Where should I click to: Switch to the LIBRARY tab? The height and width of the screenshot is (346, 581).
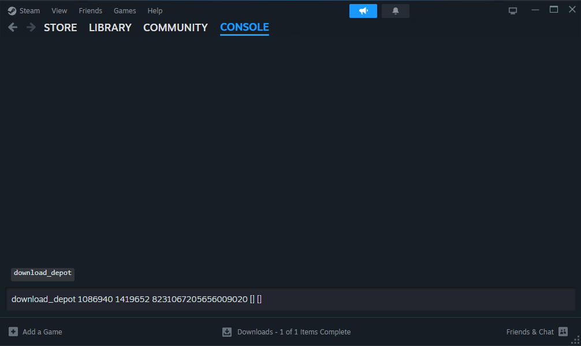coord(110,27)
